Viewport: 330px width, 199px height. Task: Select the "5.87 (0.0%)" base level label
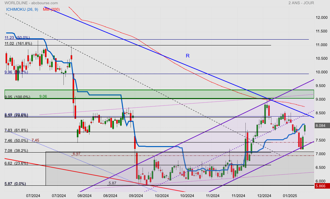click(x=15, y=184)
